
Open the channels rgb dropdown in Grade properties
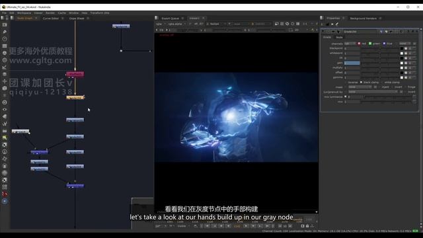point(350,44)
